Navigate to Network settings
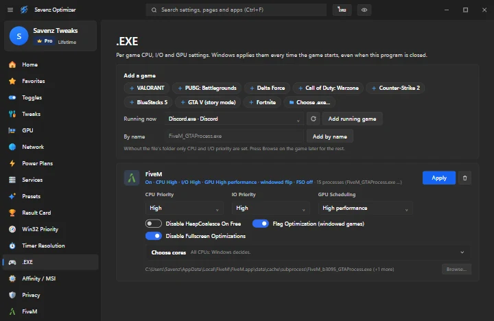 point(50,147)
